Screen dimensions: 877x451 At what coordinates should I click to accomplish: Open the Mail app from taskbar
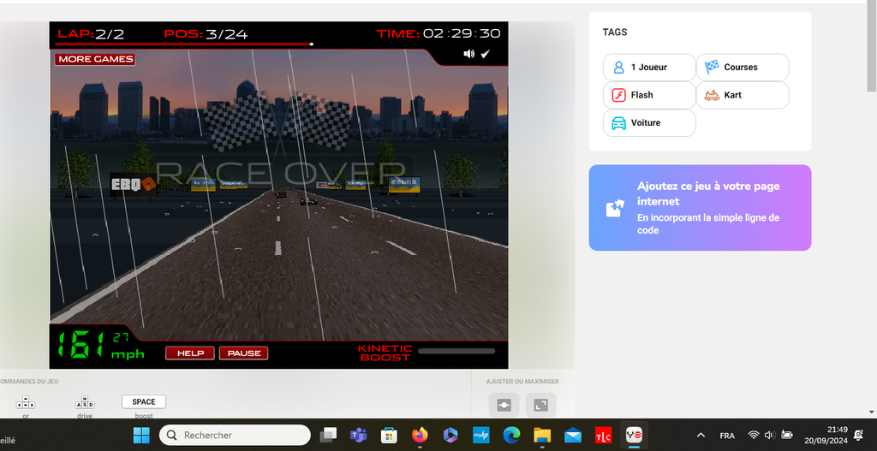point(573,435)
